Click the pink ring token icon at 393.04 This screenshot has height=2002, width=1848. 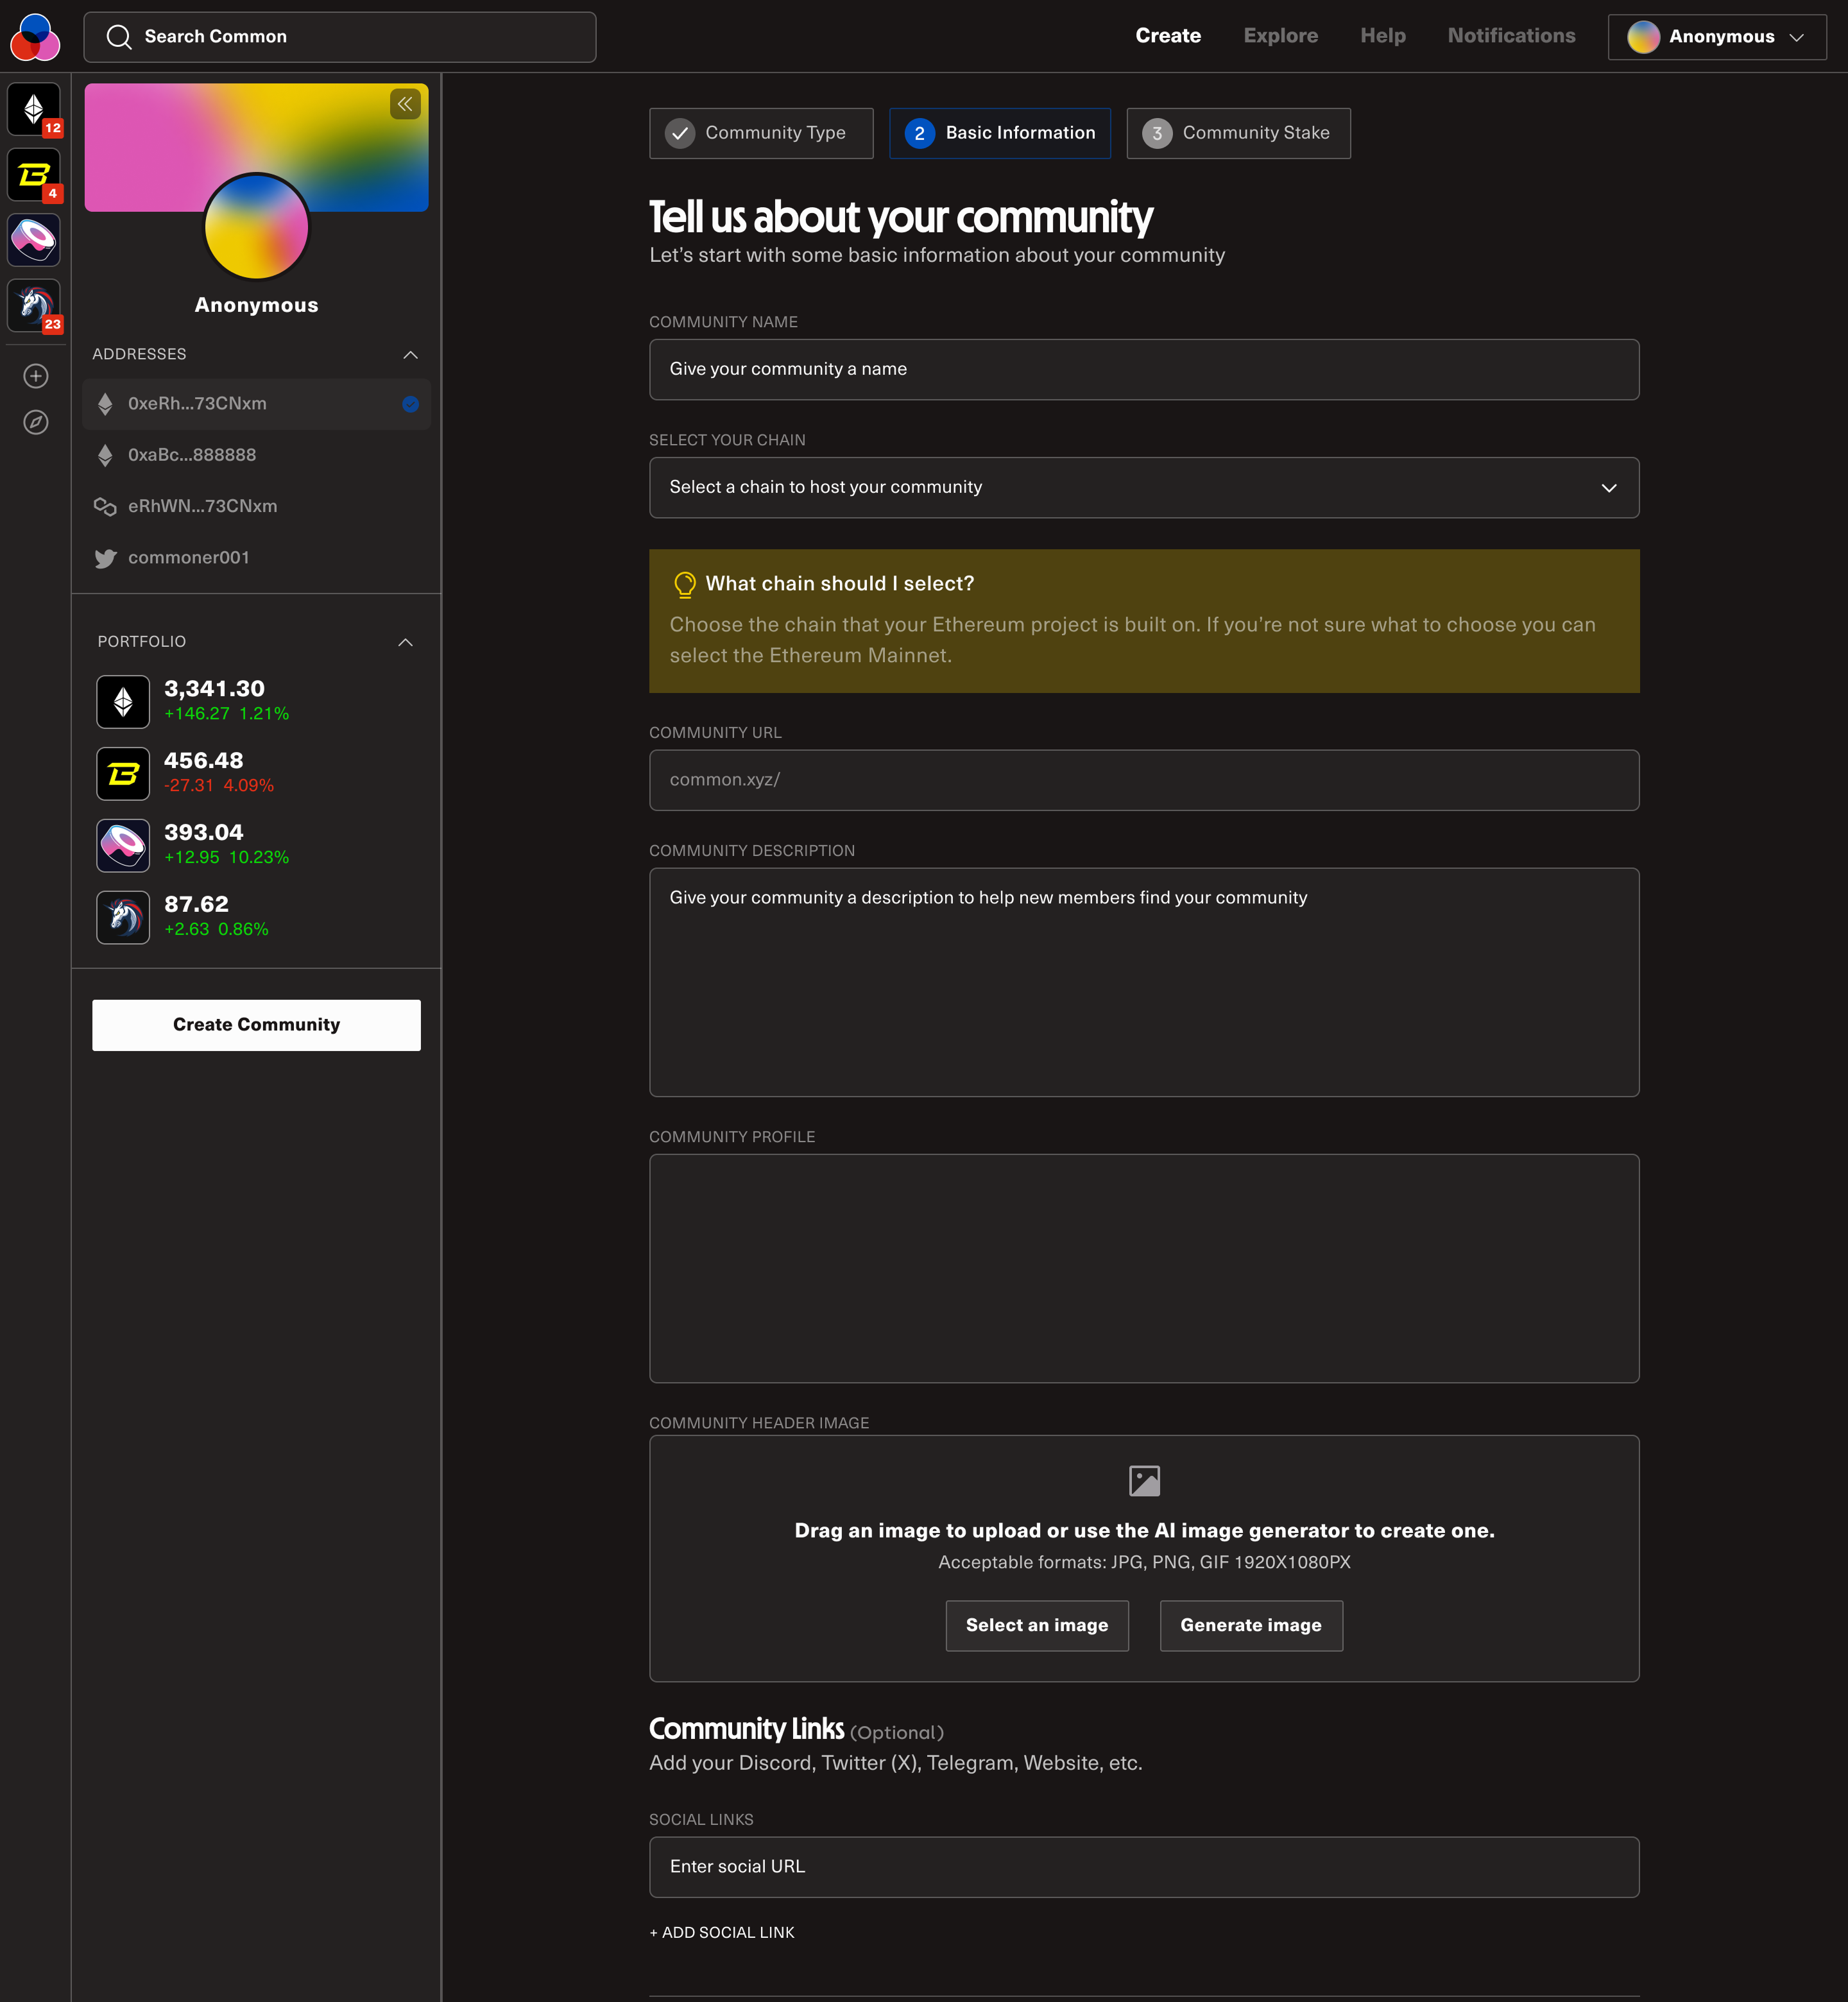(123, 846)
